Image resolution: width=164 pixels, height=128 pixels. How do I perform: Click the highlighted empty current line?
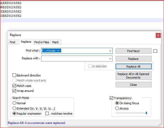coord(82,20)
